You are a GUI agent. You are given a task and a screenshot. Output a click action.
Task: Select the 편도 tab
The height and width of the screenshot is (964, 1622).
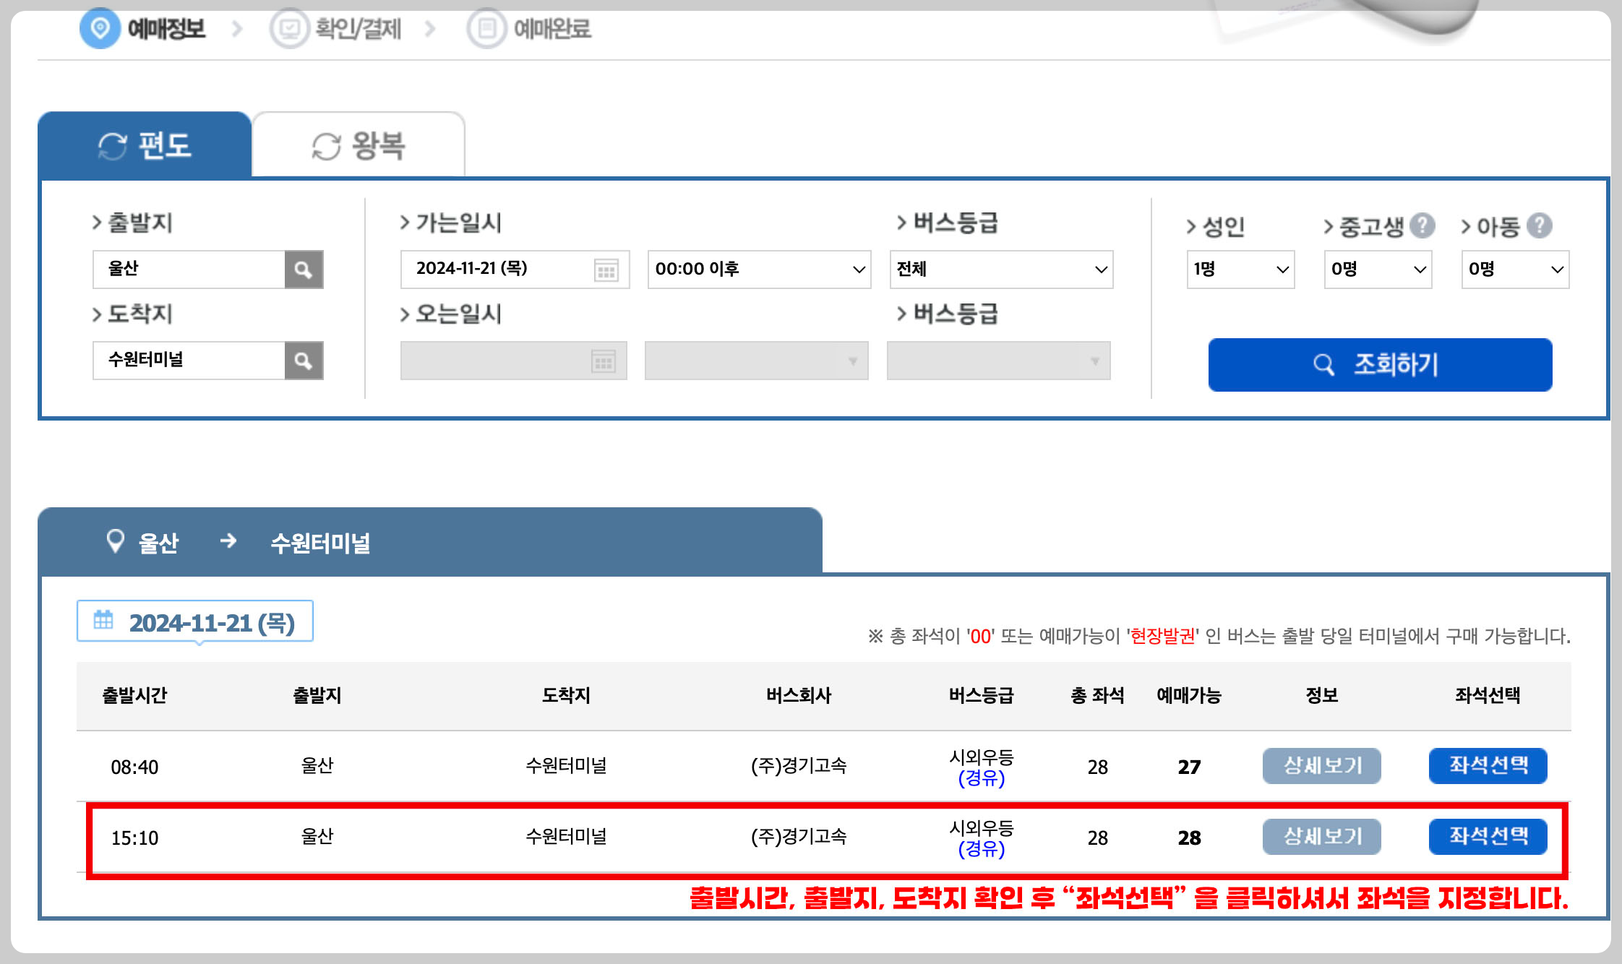(x=145, y=145)
